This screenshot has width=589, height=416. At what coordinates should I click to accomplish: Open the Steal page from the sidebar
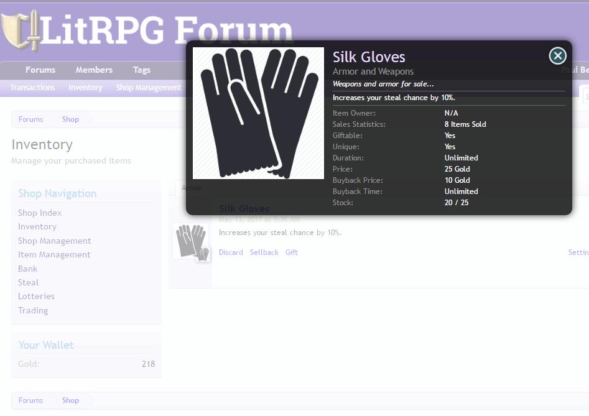pyautogui.click(x=28, y=282)
